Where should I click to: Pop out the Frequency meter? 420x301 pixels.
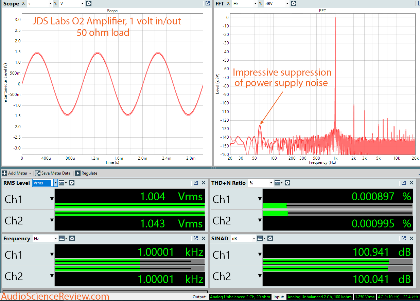pyautogui.click(x=196, y=238)
